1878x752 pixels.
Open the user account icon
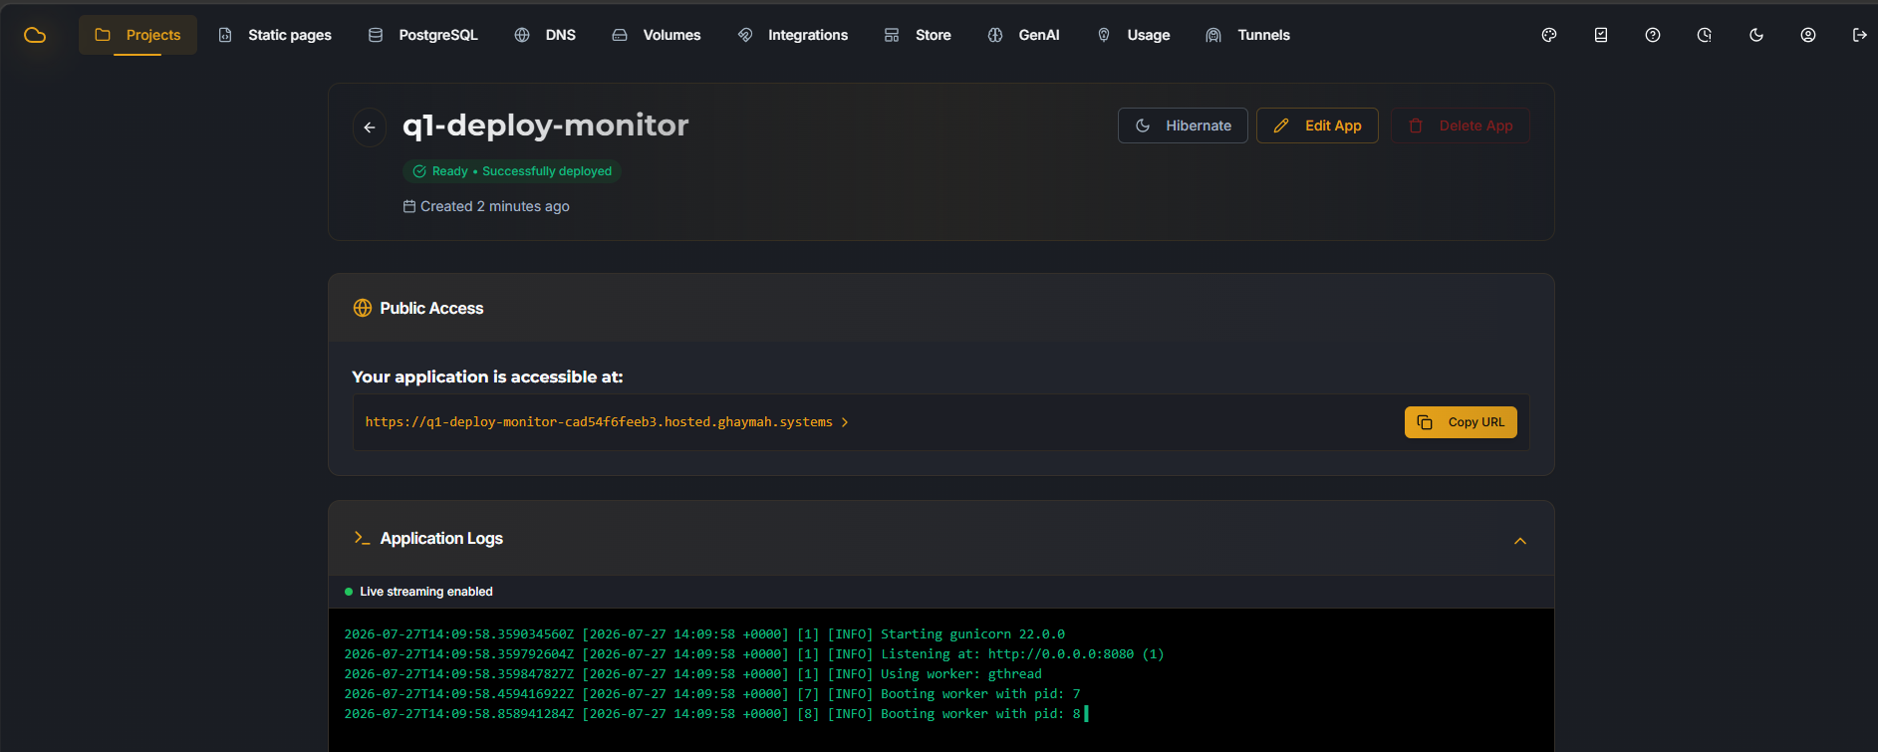point(1808,35)
